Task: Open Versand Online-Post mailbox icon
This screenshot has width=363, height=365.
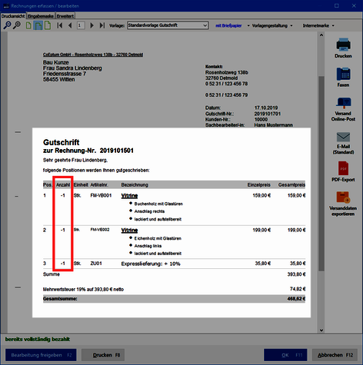Action: coord(344,103)
